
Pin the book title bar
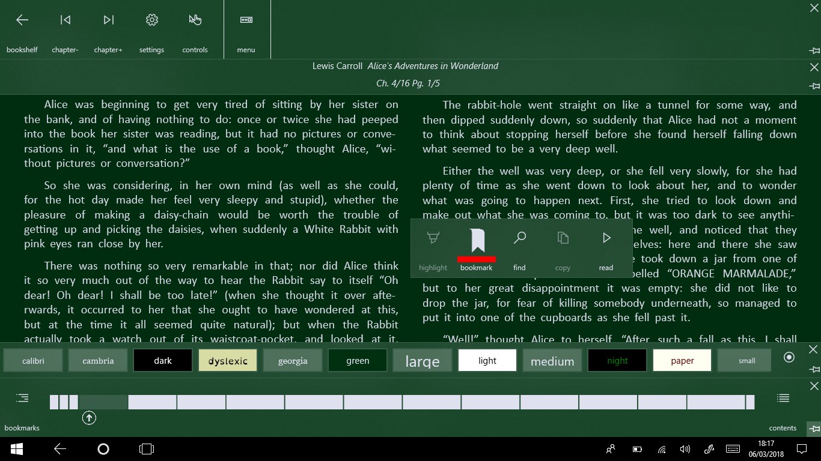pyautogui.click(x=814, y=86)
